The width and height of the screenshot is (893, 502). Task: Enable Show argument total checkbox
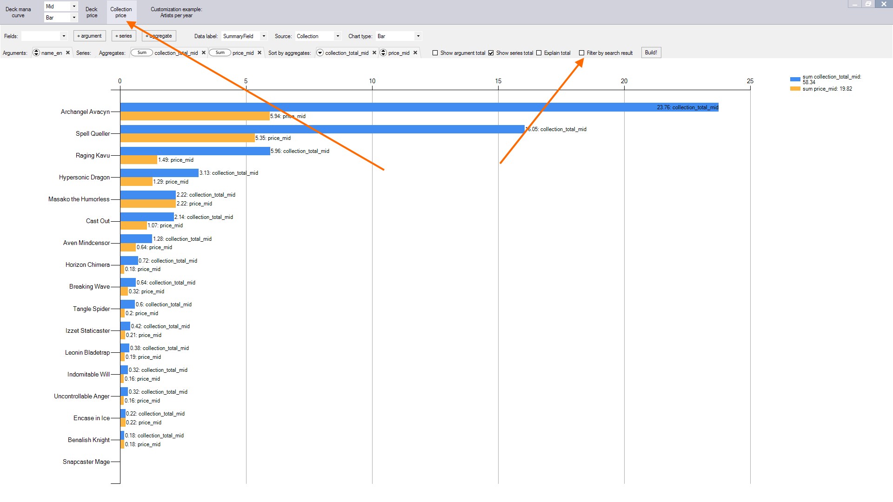[435, 53]
